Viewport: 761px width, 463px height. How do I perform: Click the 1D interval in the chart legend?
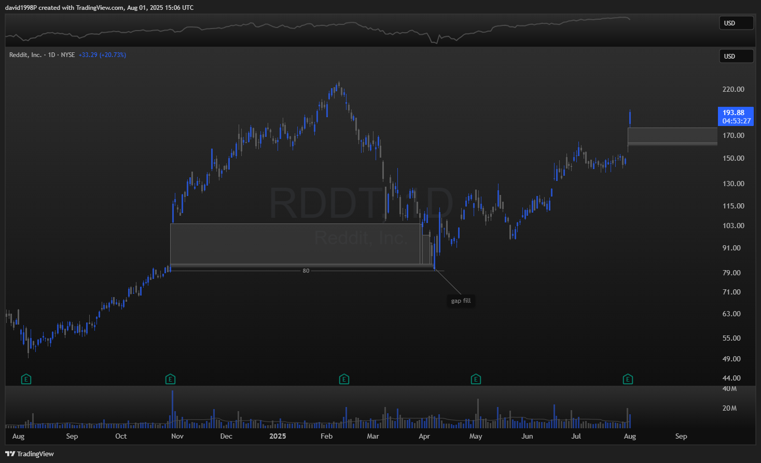(51, 55)
